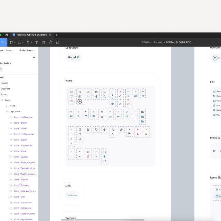Viewport: 221px width, 221px height.
Task: Click the red notification bell icon
Action: coord(71,101)
